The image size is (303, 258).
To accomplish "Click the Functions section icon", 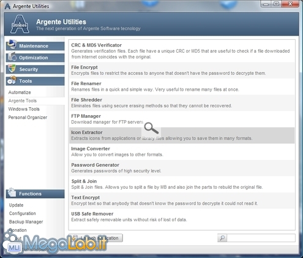I will pyautogui.click(x=12, y=192).
